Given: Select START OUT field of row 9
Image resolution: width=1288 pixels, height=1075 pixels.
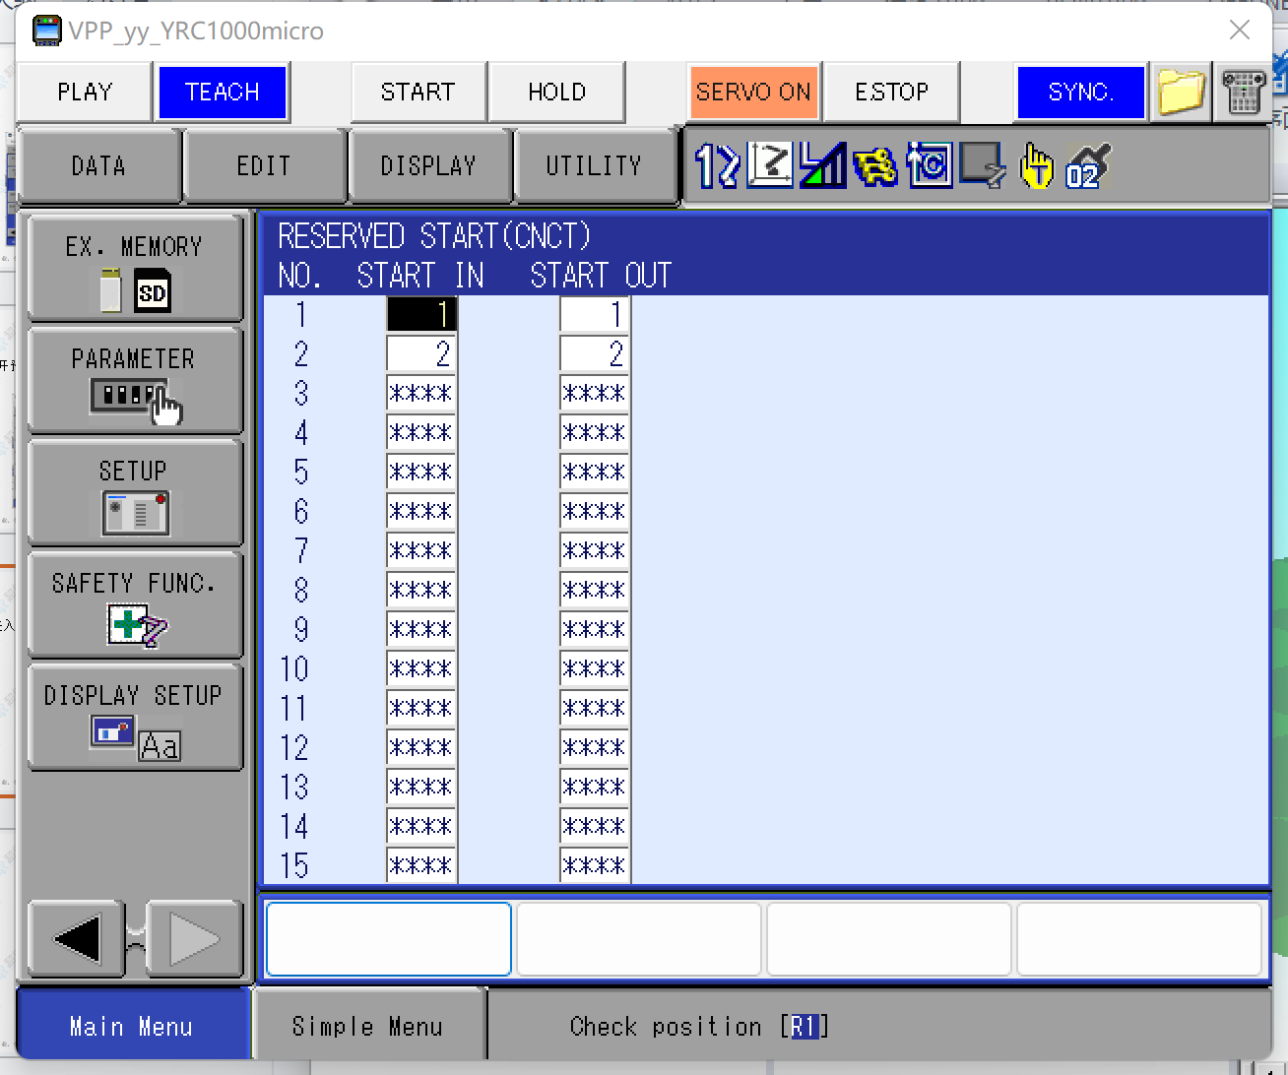Looking at the screenshot, I should 594,629.
